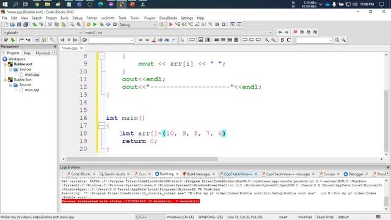The width and height of the screenshot is (391, 220).
Task: Collapse code fold at line 17
Action: [x=101, y=125]
